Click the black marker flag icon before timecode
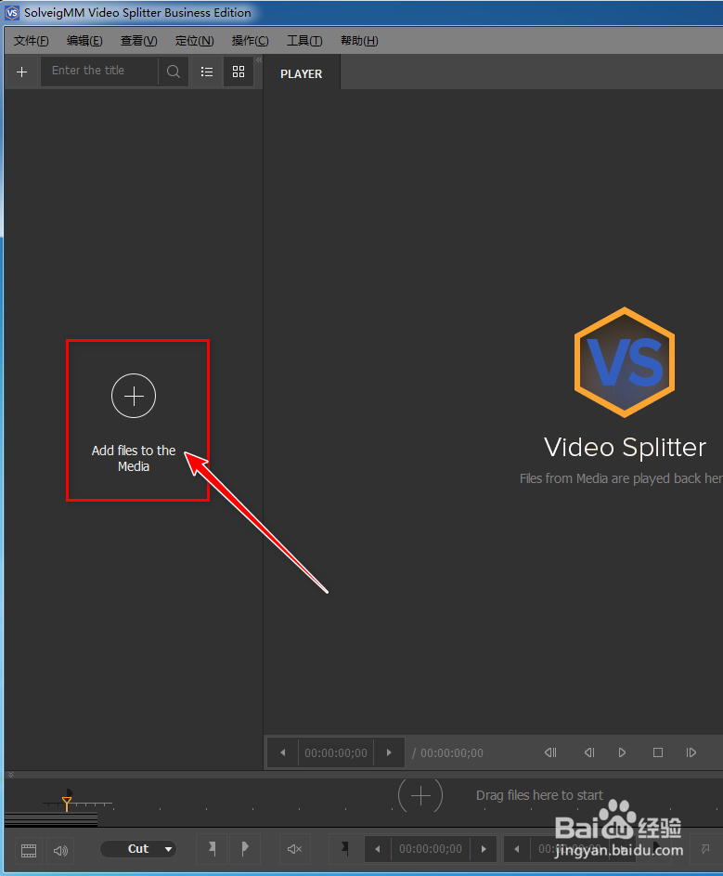 345,849
